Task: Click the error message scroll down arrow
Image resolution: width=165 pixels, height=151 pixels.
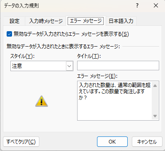Action: click(x=155, y=116)
